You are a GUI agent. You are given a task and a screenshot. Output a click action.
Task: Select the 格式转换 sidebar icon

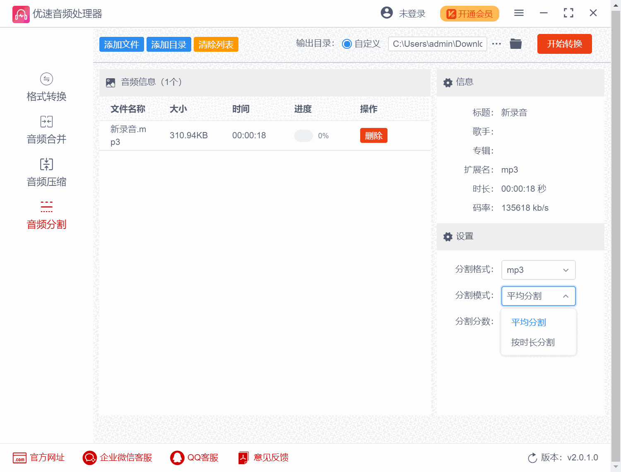point(46,79)
